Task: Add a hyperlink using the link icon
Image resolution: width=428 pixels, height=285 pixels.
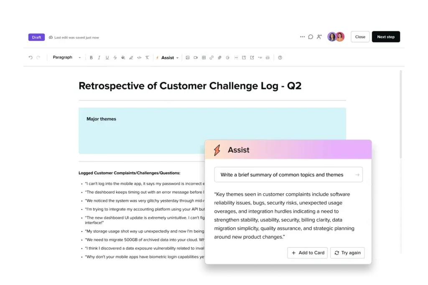Action: coord(211,58)
